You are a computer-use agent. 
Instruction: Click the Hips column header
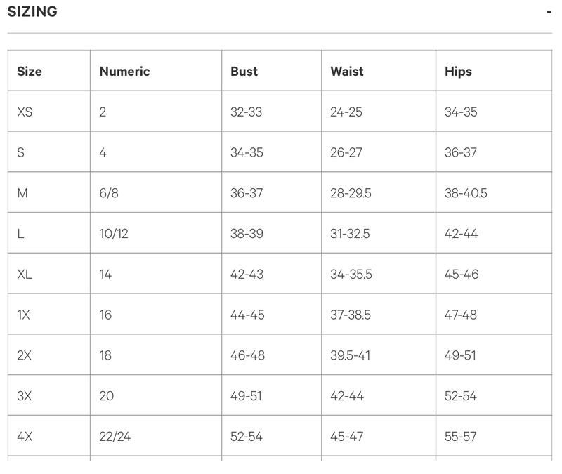click(x=458, y=71)
